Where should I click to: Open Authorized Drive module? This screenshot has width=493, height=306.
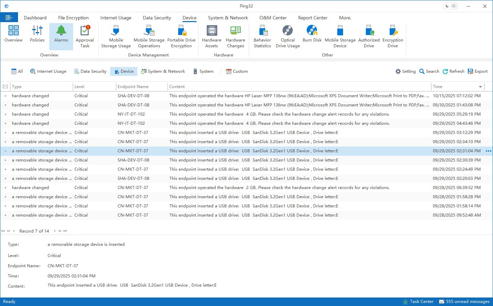tap(369, 36)
